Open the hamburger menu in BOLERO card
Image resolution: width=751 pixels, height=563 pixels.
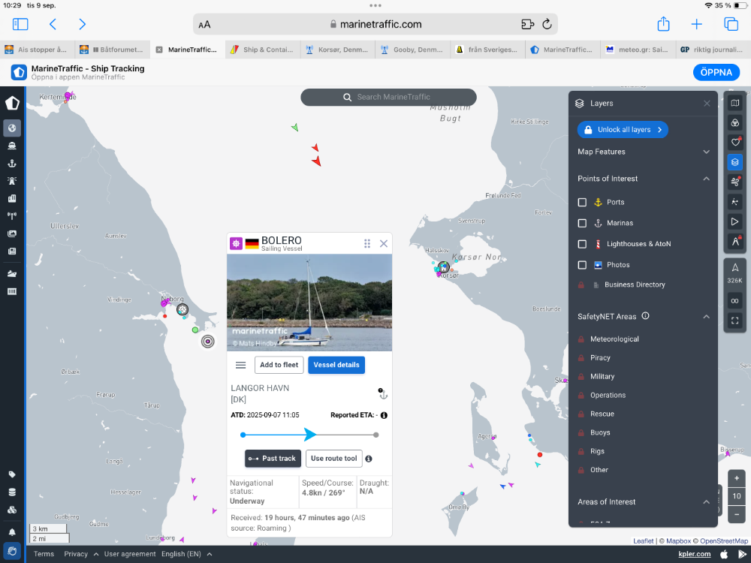coord(241,365)
